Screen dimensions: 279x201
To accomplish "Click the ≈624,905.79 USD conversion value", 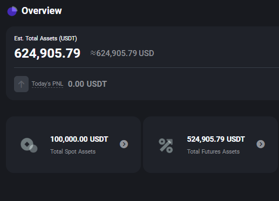I will click(x=122, y=53).
